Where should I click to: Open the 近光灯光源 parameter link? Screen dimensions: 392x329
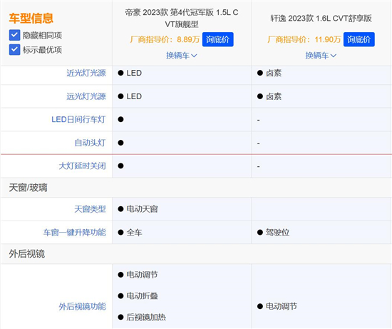click(x=86, y=73)
